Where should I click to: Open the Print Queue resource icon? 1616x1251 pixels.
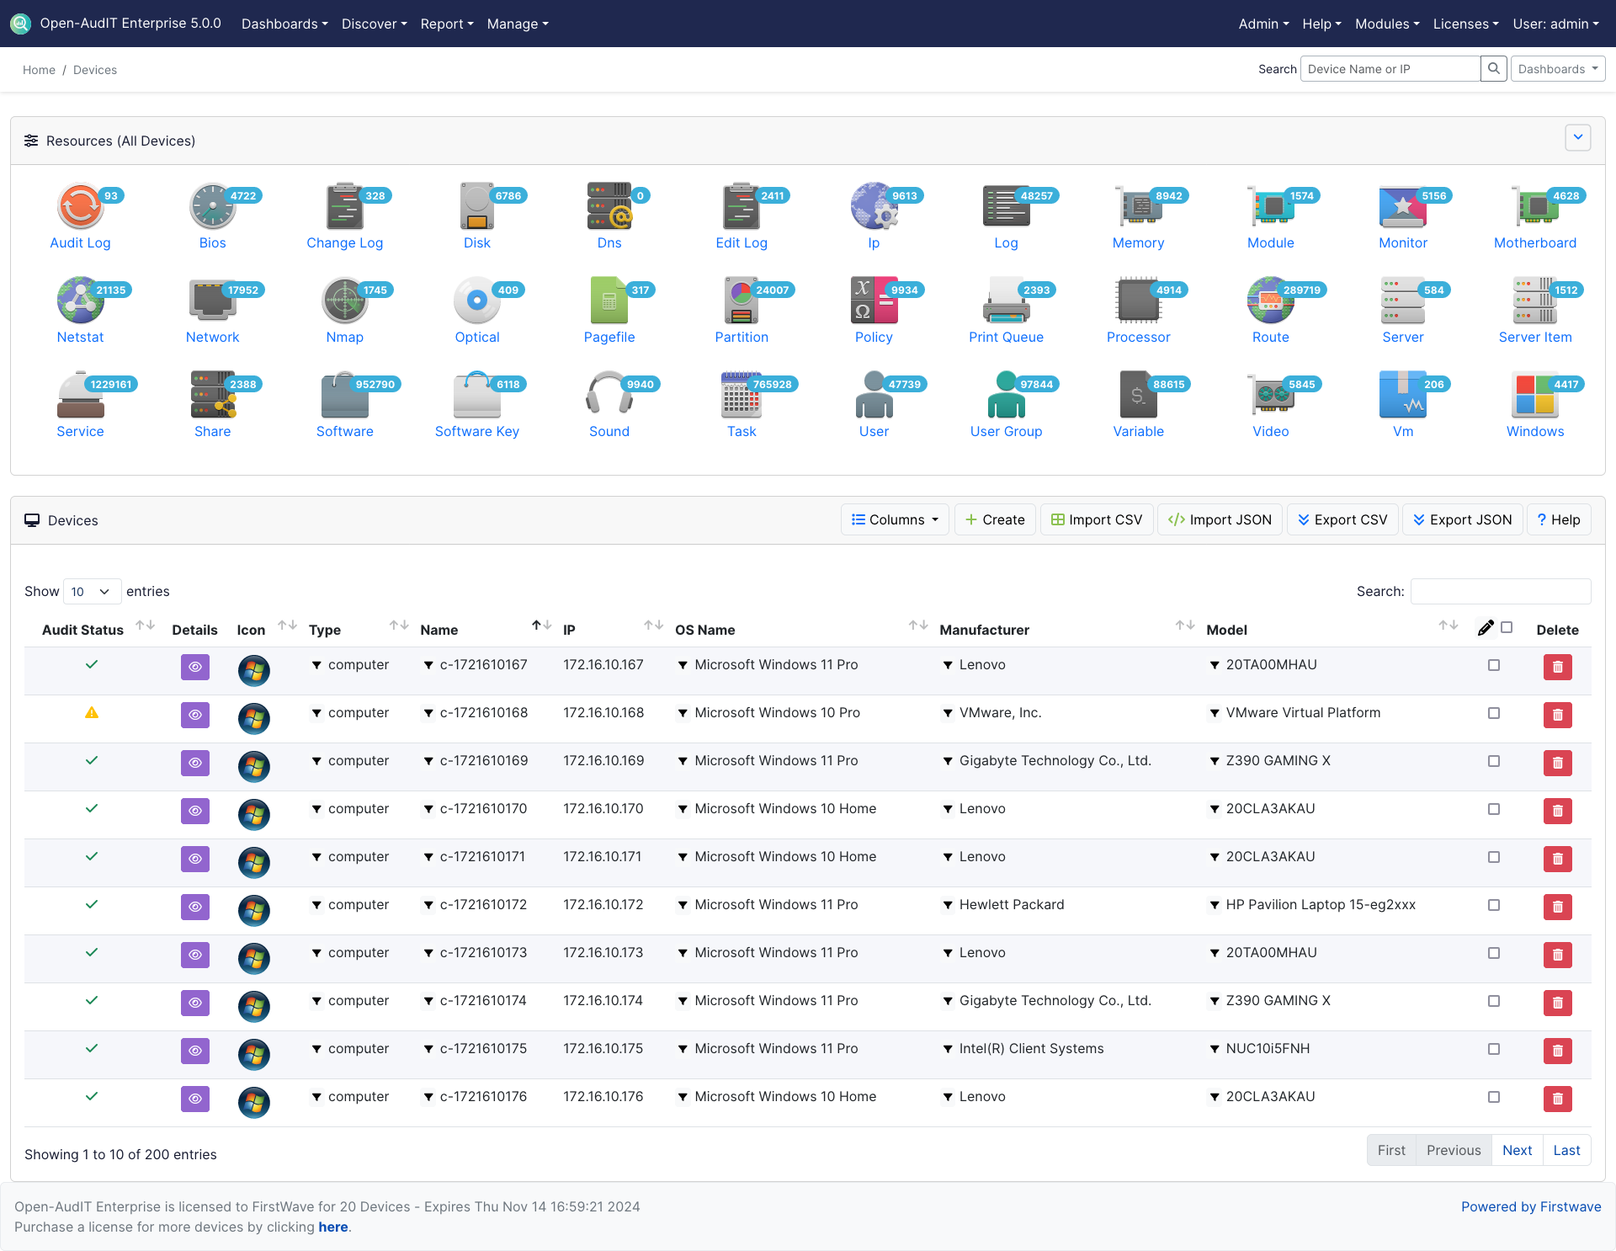(x=1007, y=301)
